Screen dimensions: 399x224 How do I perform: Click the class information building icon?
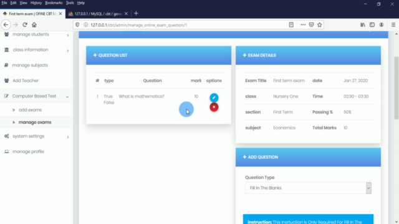pos(7,50)
